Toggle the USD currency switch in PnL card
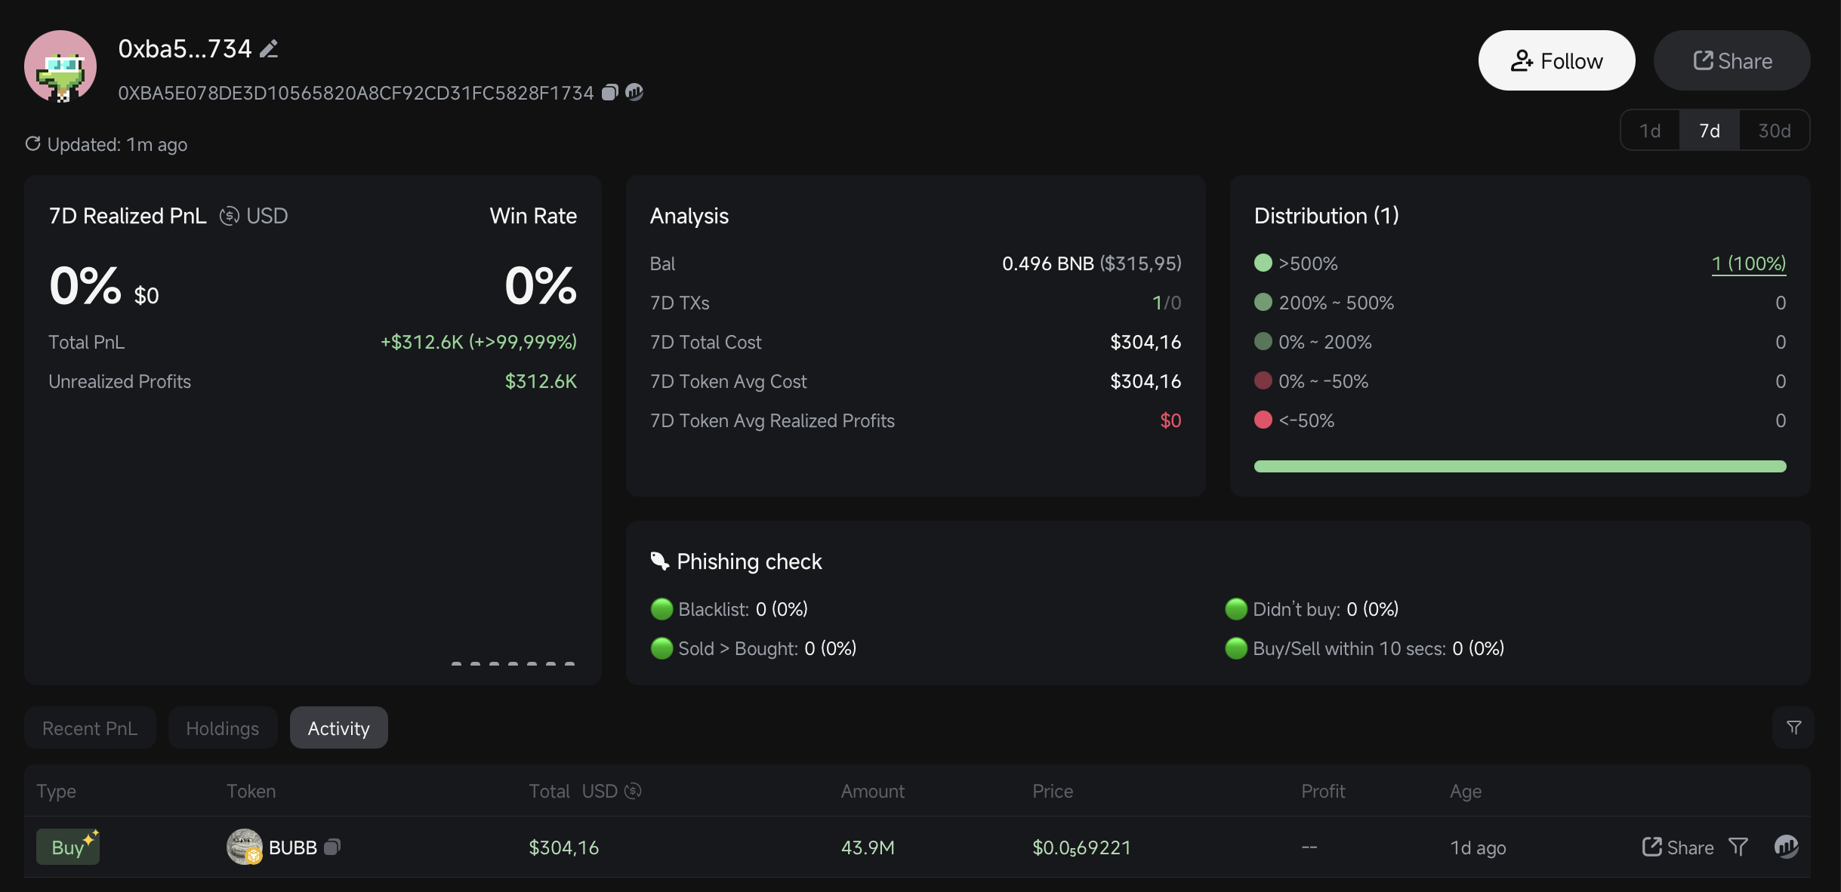The image size is (1841, 892). [230, 217]
